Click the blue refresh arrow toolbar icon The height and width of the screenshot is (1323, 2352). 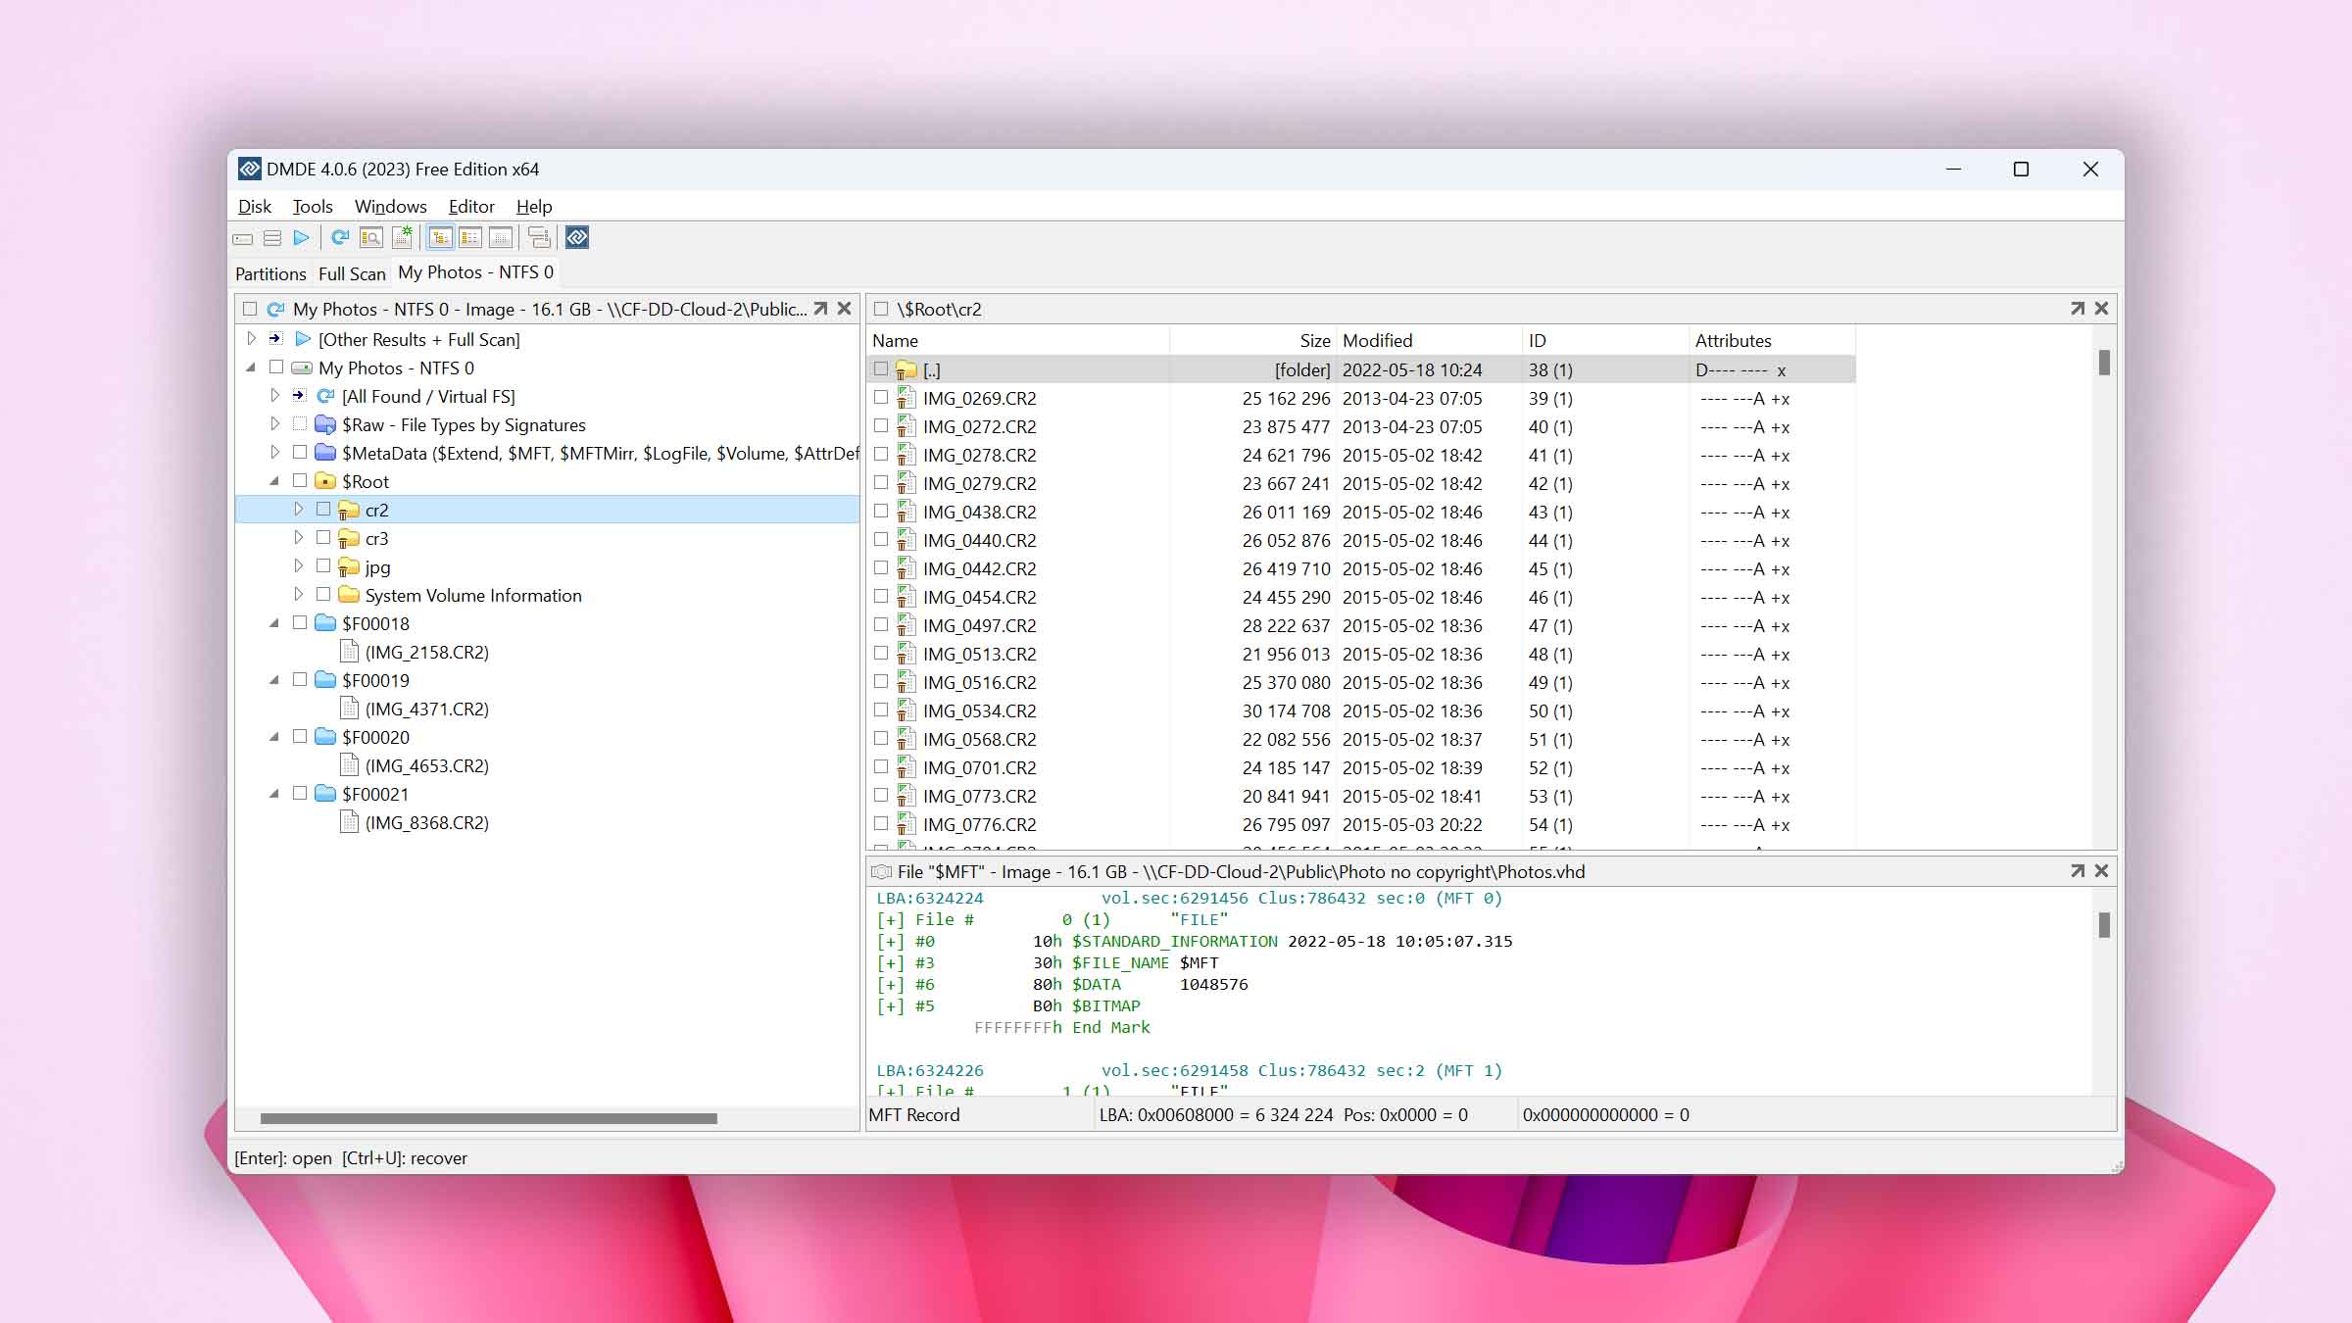[340, 238]
